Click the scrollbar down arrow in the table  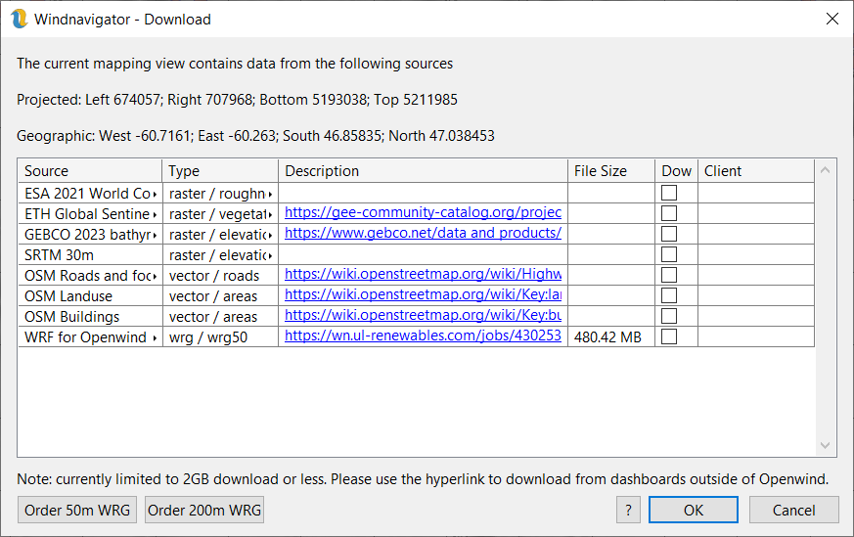click(x=826, y=446)
